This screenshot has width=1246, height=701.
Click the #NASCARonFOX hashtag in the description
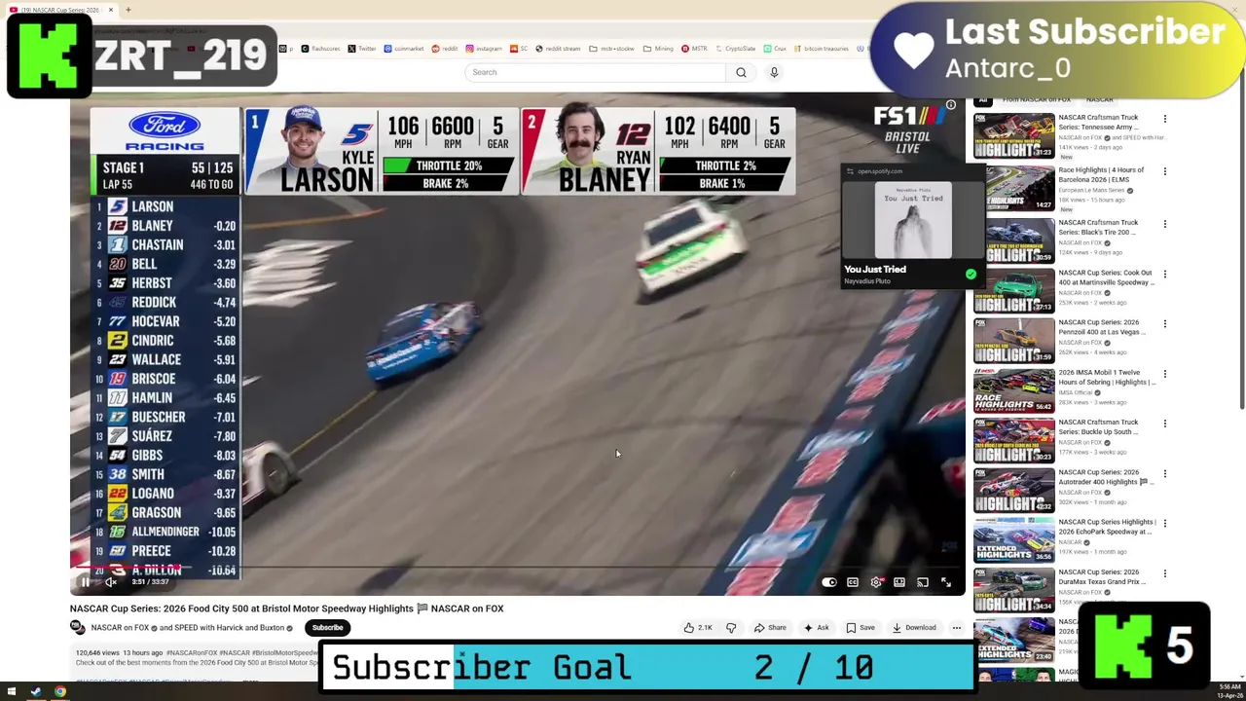[x=192, y=652]
